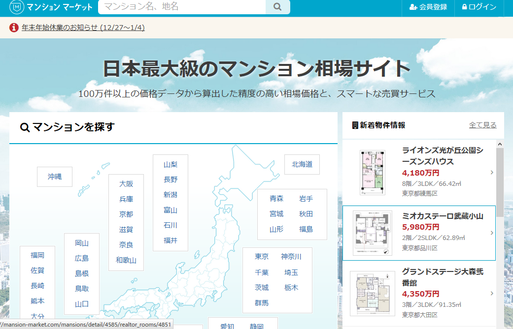Click the search magnifier icon in the header
513x329 pixels.
[x=277, y=7]
